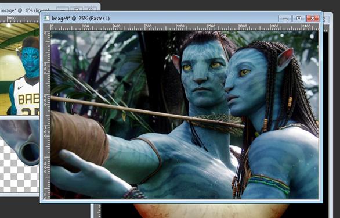
Task: Close the Image9 window
Action: [313, 19]
